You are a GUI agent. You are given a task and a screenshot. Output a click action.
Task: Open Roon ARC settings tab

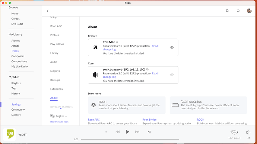(x=56, y=26)
